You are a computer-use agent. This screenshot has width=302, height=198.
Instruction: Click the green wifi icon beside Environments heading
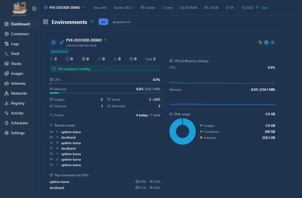(x=92, y=22)
